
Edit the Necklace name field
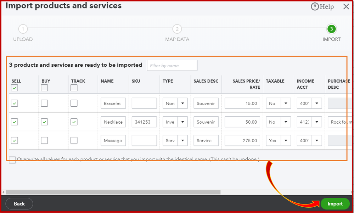coord(113,122)
